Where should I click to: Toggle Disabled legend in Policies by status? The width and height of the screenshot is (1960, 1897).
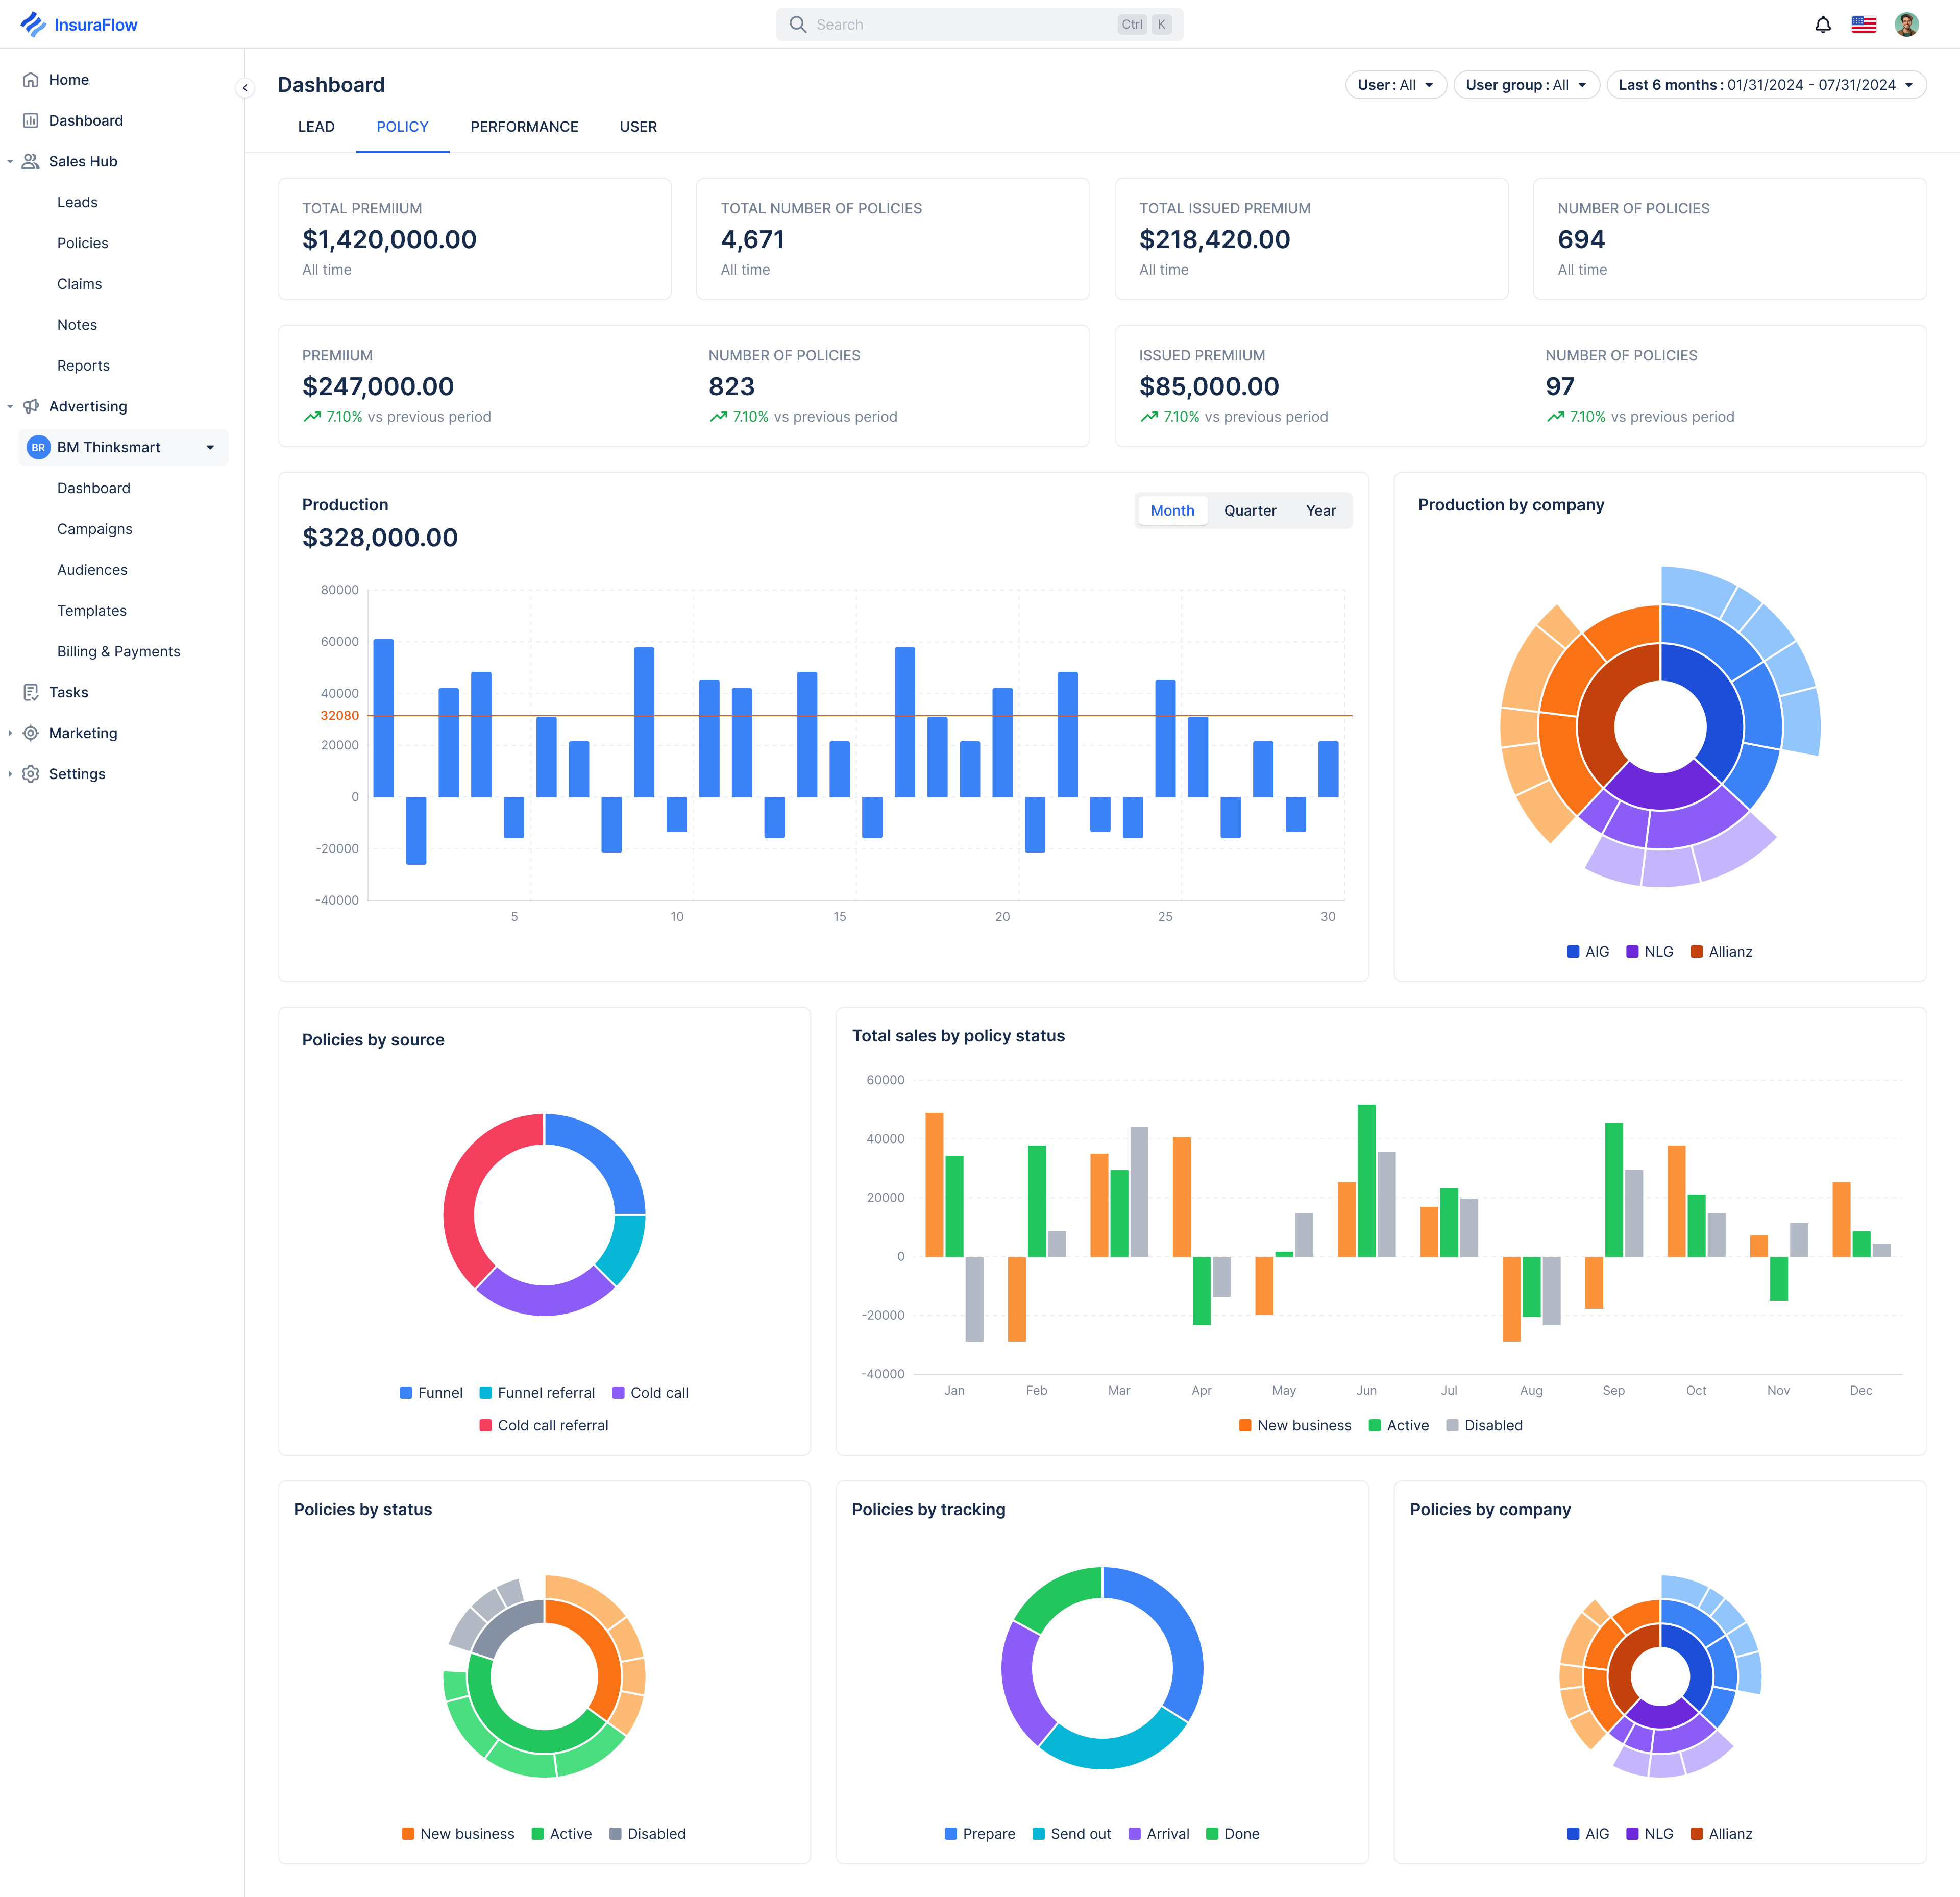647,1833
